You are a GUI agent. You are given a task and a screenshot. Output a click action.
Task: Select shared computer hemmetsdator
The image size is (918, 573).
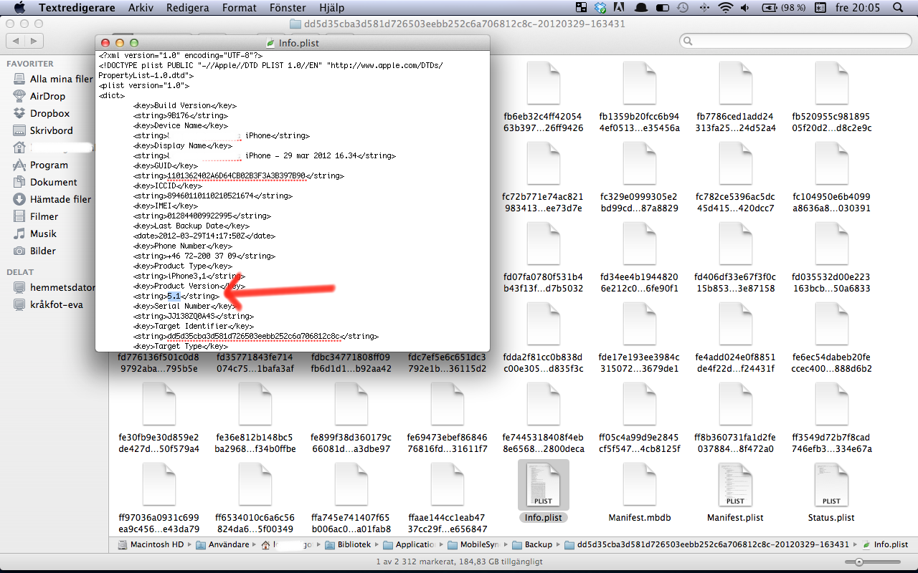click(62, 287)
